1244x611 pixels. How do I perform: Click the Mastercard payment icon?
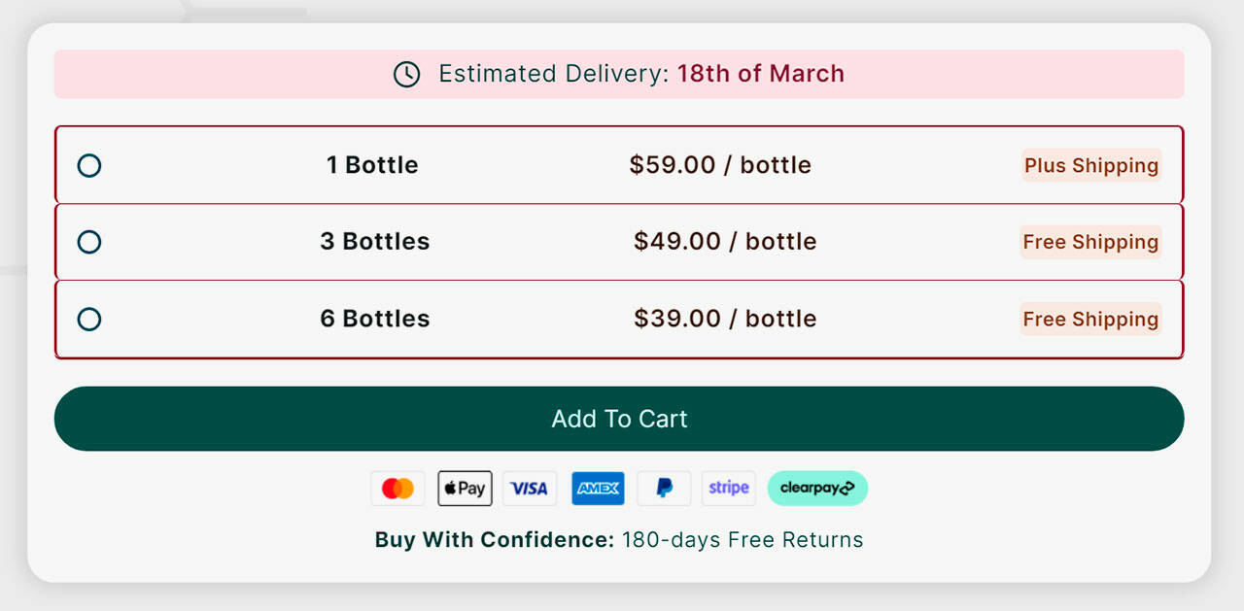pos(397,489)
